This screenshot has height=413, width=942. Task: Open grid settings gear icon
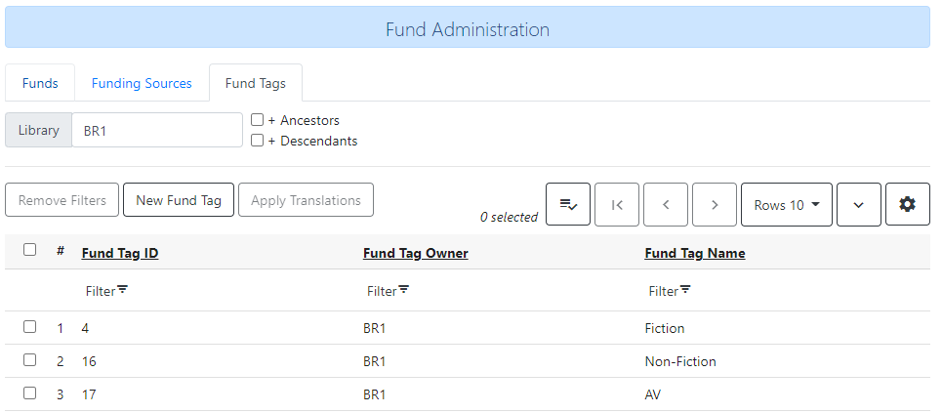click(x=907, y=205)
